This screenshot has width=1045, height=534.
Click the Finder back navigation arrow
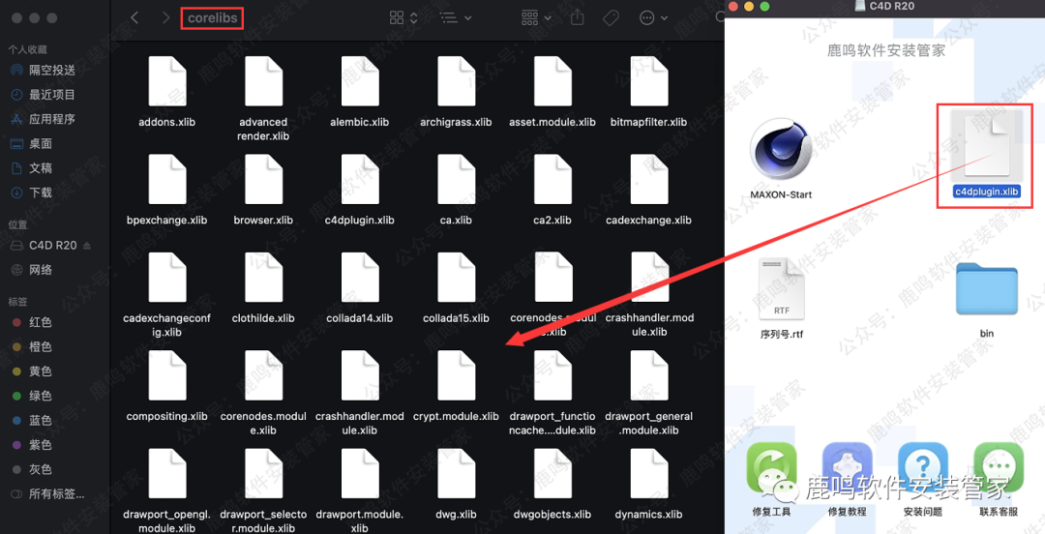pyautogui.click(x=134, y=18)
